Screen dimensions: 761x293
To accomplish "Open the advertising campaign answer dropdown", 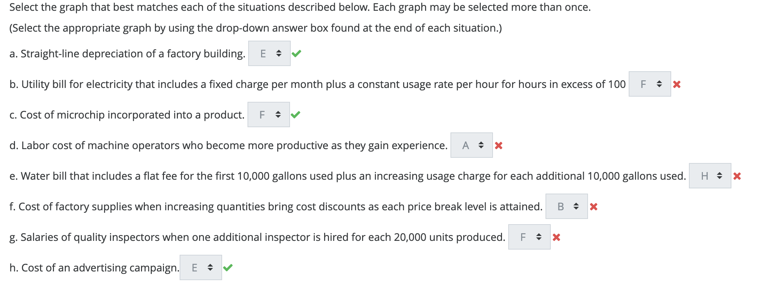I will point(201,268).
